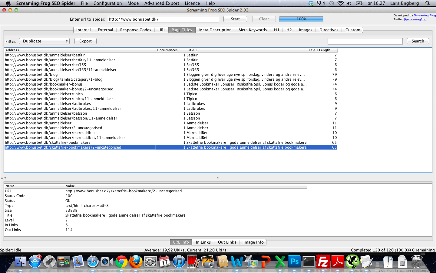
Task: Open the App Store dock icon
Action: point(35,261)
